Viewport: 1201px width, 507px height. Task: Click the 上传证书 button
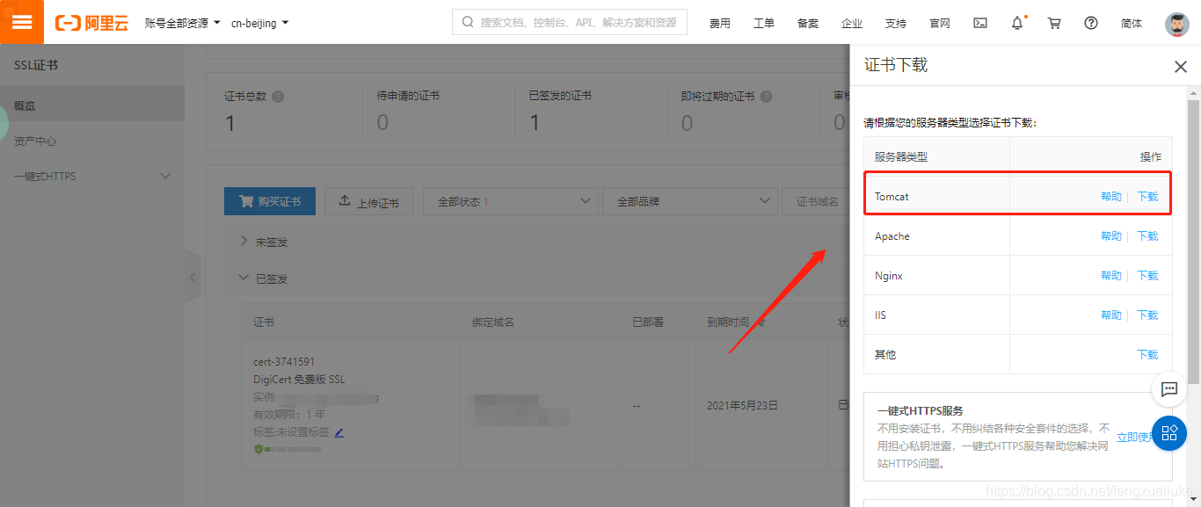click(x=369, y=201)
